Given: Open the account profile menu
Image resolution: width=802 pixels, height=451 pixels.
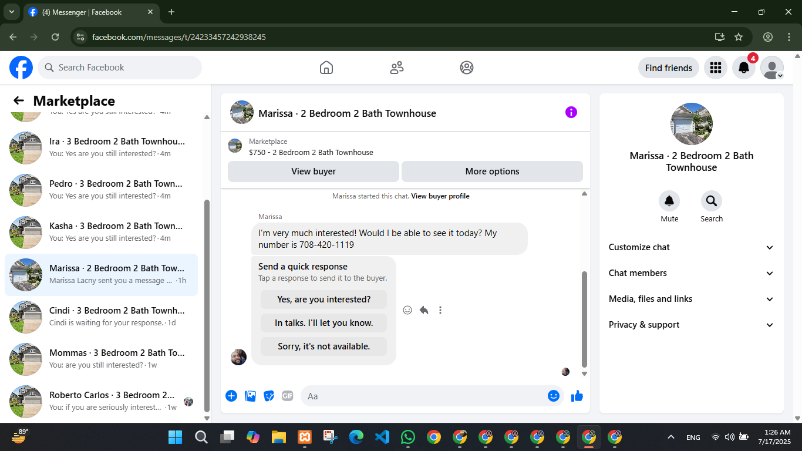Looking at the screenshot, I should (772, 68).
